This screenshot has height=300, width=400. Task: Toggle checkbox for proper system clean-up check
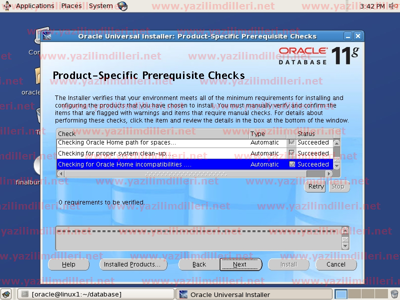coord(292,153)
